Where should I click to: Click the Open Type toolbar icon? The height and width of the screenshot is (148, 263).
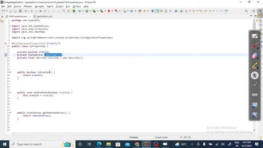pos(139,11)
